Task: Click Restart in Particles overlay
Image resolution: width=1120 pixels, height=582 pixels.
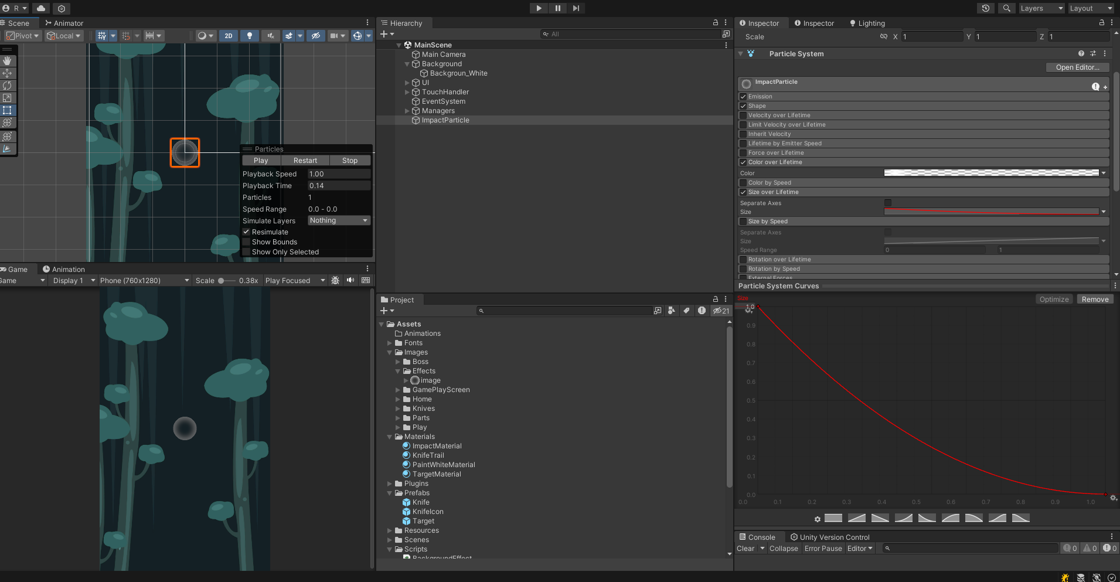Action: point(305,160)
